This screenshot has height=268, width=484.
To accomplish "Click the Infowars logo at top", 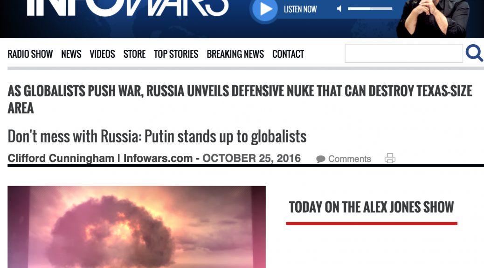I will (x=127, y=7).
